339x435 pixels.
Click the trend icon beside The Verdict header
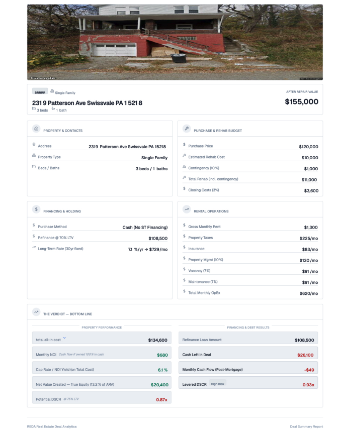36,312
